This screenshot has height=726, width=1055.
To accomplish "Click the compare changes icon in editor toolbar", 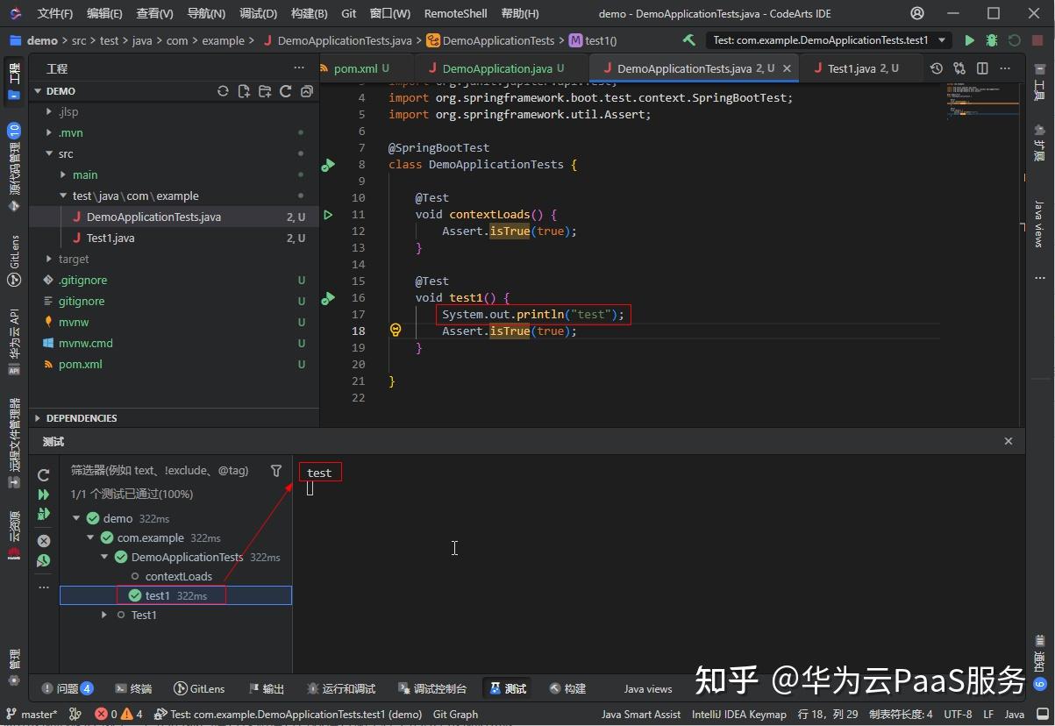I will [959, 68].
